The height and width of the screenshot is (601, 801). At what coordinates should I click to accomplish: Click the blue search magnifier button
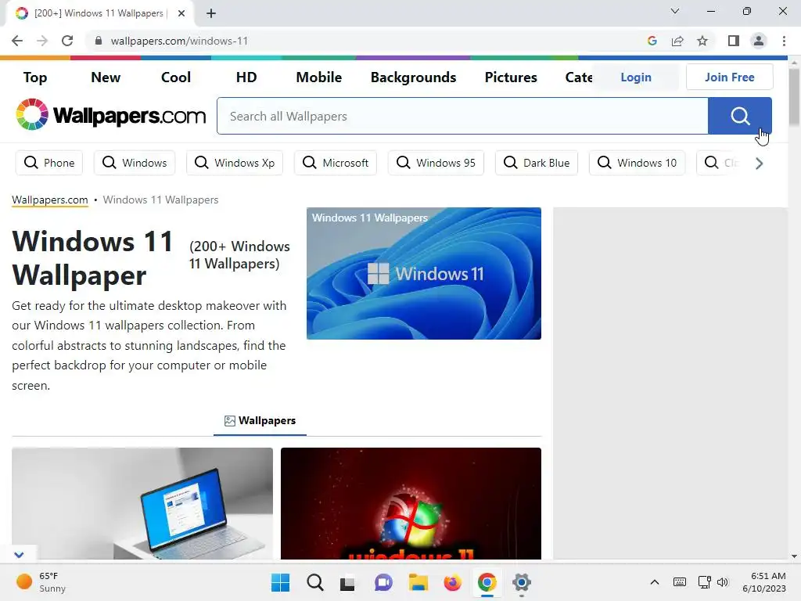740,116
